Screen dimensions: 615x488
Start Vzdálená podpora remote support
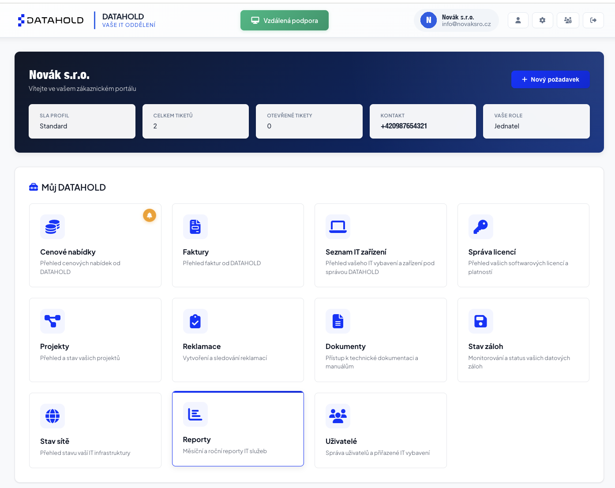[285, 20]
